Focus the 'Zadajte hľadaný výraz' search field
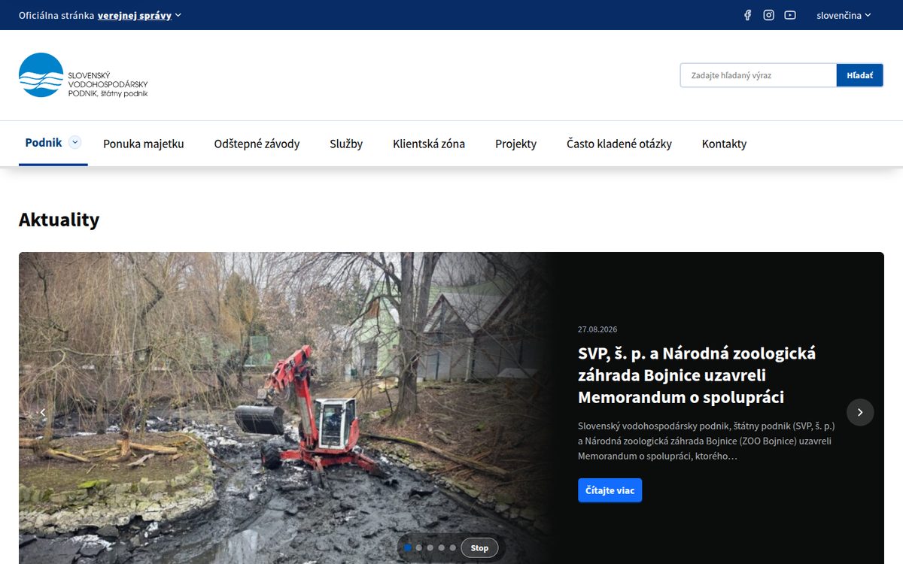The height and width of the screenshot is (564, 903). (759, 75)
